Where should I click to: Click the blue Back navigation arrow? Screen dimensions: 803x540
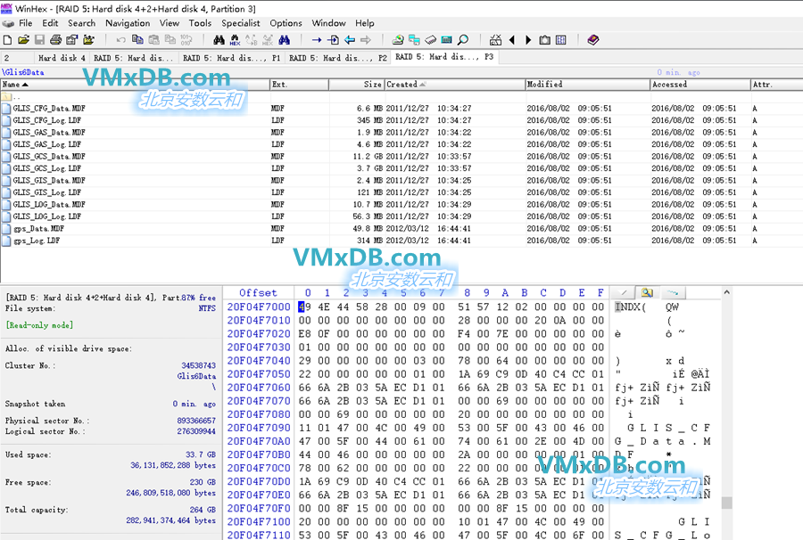coord(350,40)
